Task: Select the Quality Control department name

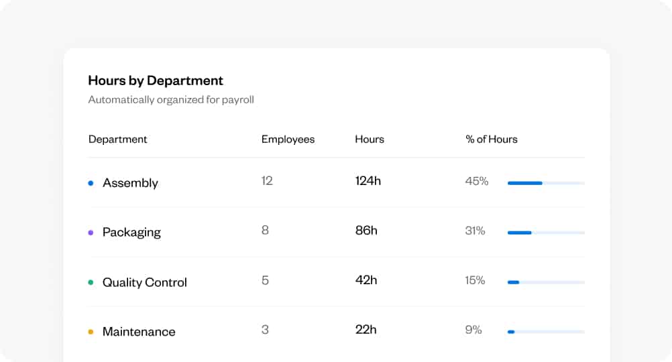Action: pyautogui.click(x=144, y=282)
